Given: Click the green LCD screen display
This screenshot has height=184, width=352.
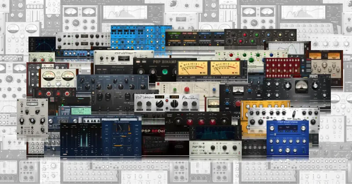Looking at the screenshot, I should (81, 111).
